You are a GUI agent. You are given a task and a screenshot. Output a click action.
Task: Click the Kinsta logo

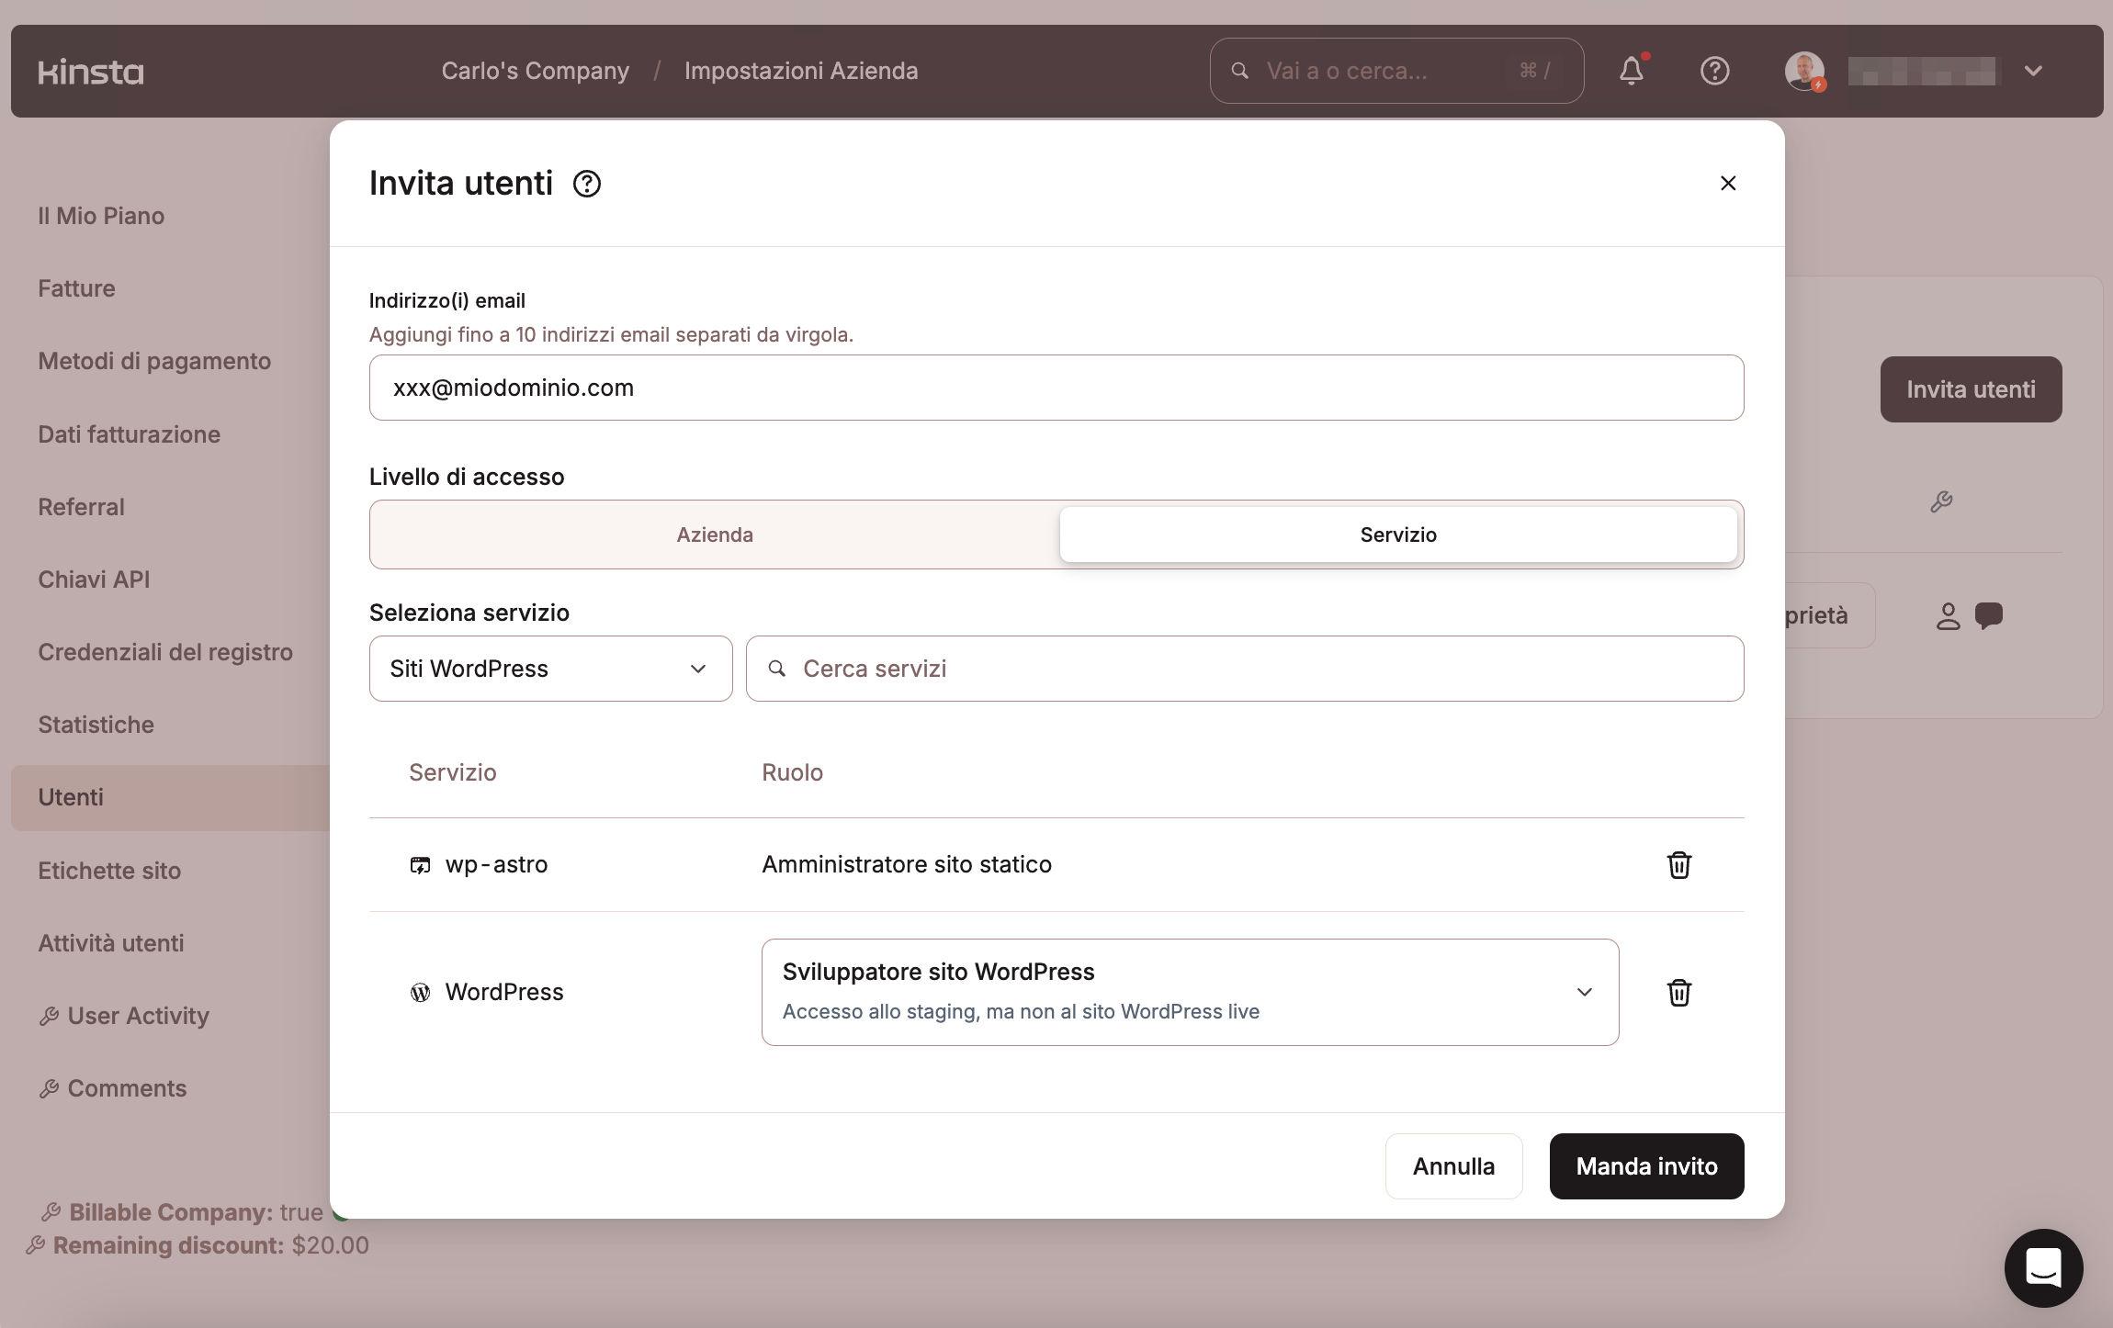pyautogui.click(x=91, y=71)
